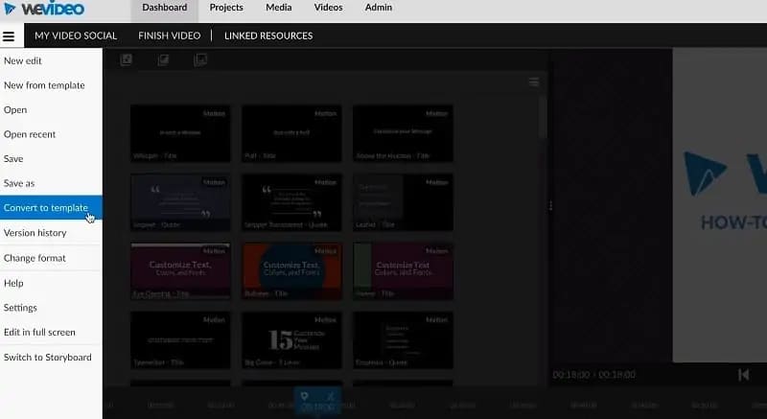
Task: Select the Above the Horizon Title thumbnail
Action: pos(403,133)
